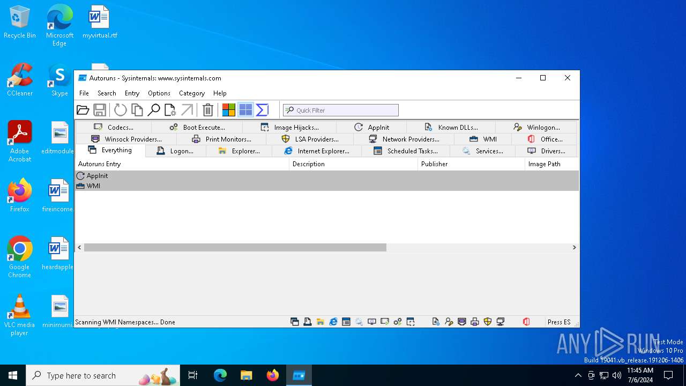Click the Logon icon in status bar
This screenshot has height=386, width=686.
tap(308, 322)
